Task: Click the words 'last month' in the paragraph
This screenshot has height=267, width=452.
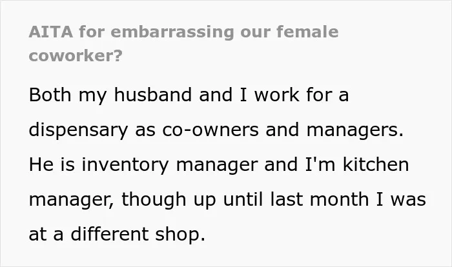Action: pos(320,199)
